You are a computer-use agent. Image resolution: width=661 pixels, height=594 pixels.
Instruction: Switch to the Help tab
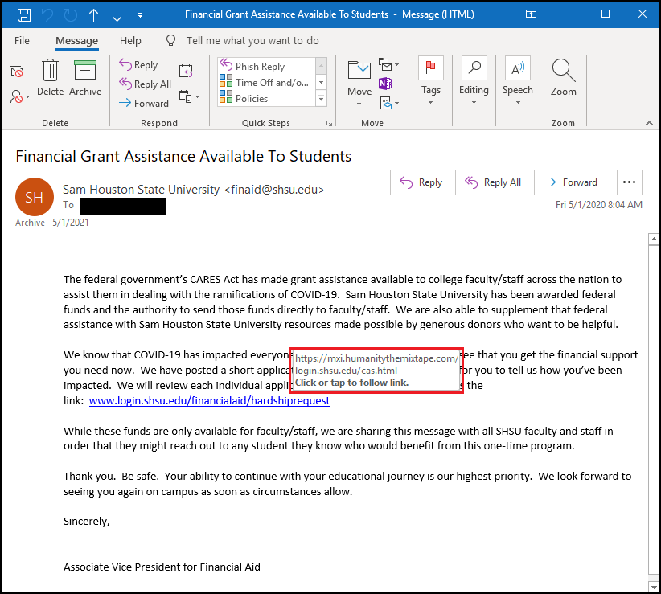(130, 40)
